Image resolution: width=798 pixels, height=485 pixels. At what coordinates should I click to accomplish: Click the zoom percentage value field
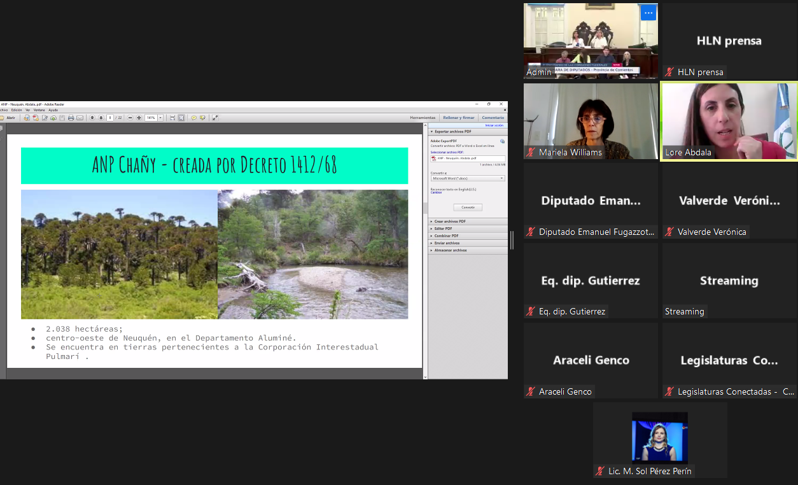tap(151, 118)
